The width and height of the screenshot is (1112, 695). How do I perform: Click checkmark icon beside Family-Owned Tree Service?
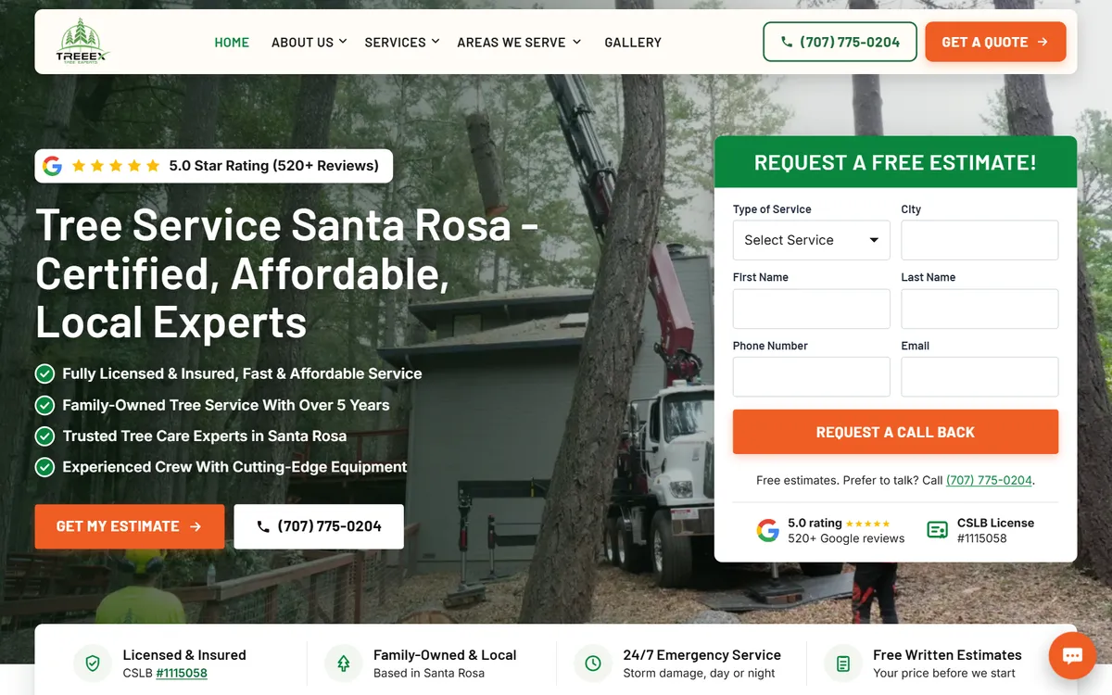pos(44,405)
